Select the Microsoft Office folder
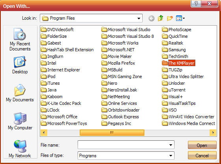The height and width of the screenshot is (164, 221). pos(59,117)
